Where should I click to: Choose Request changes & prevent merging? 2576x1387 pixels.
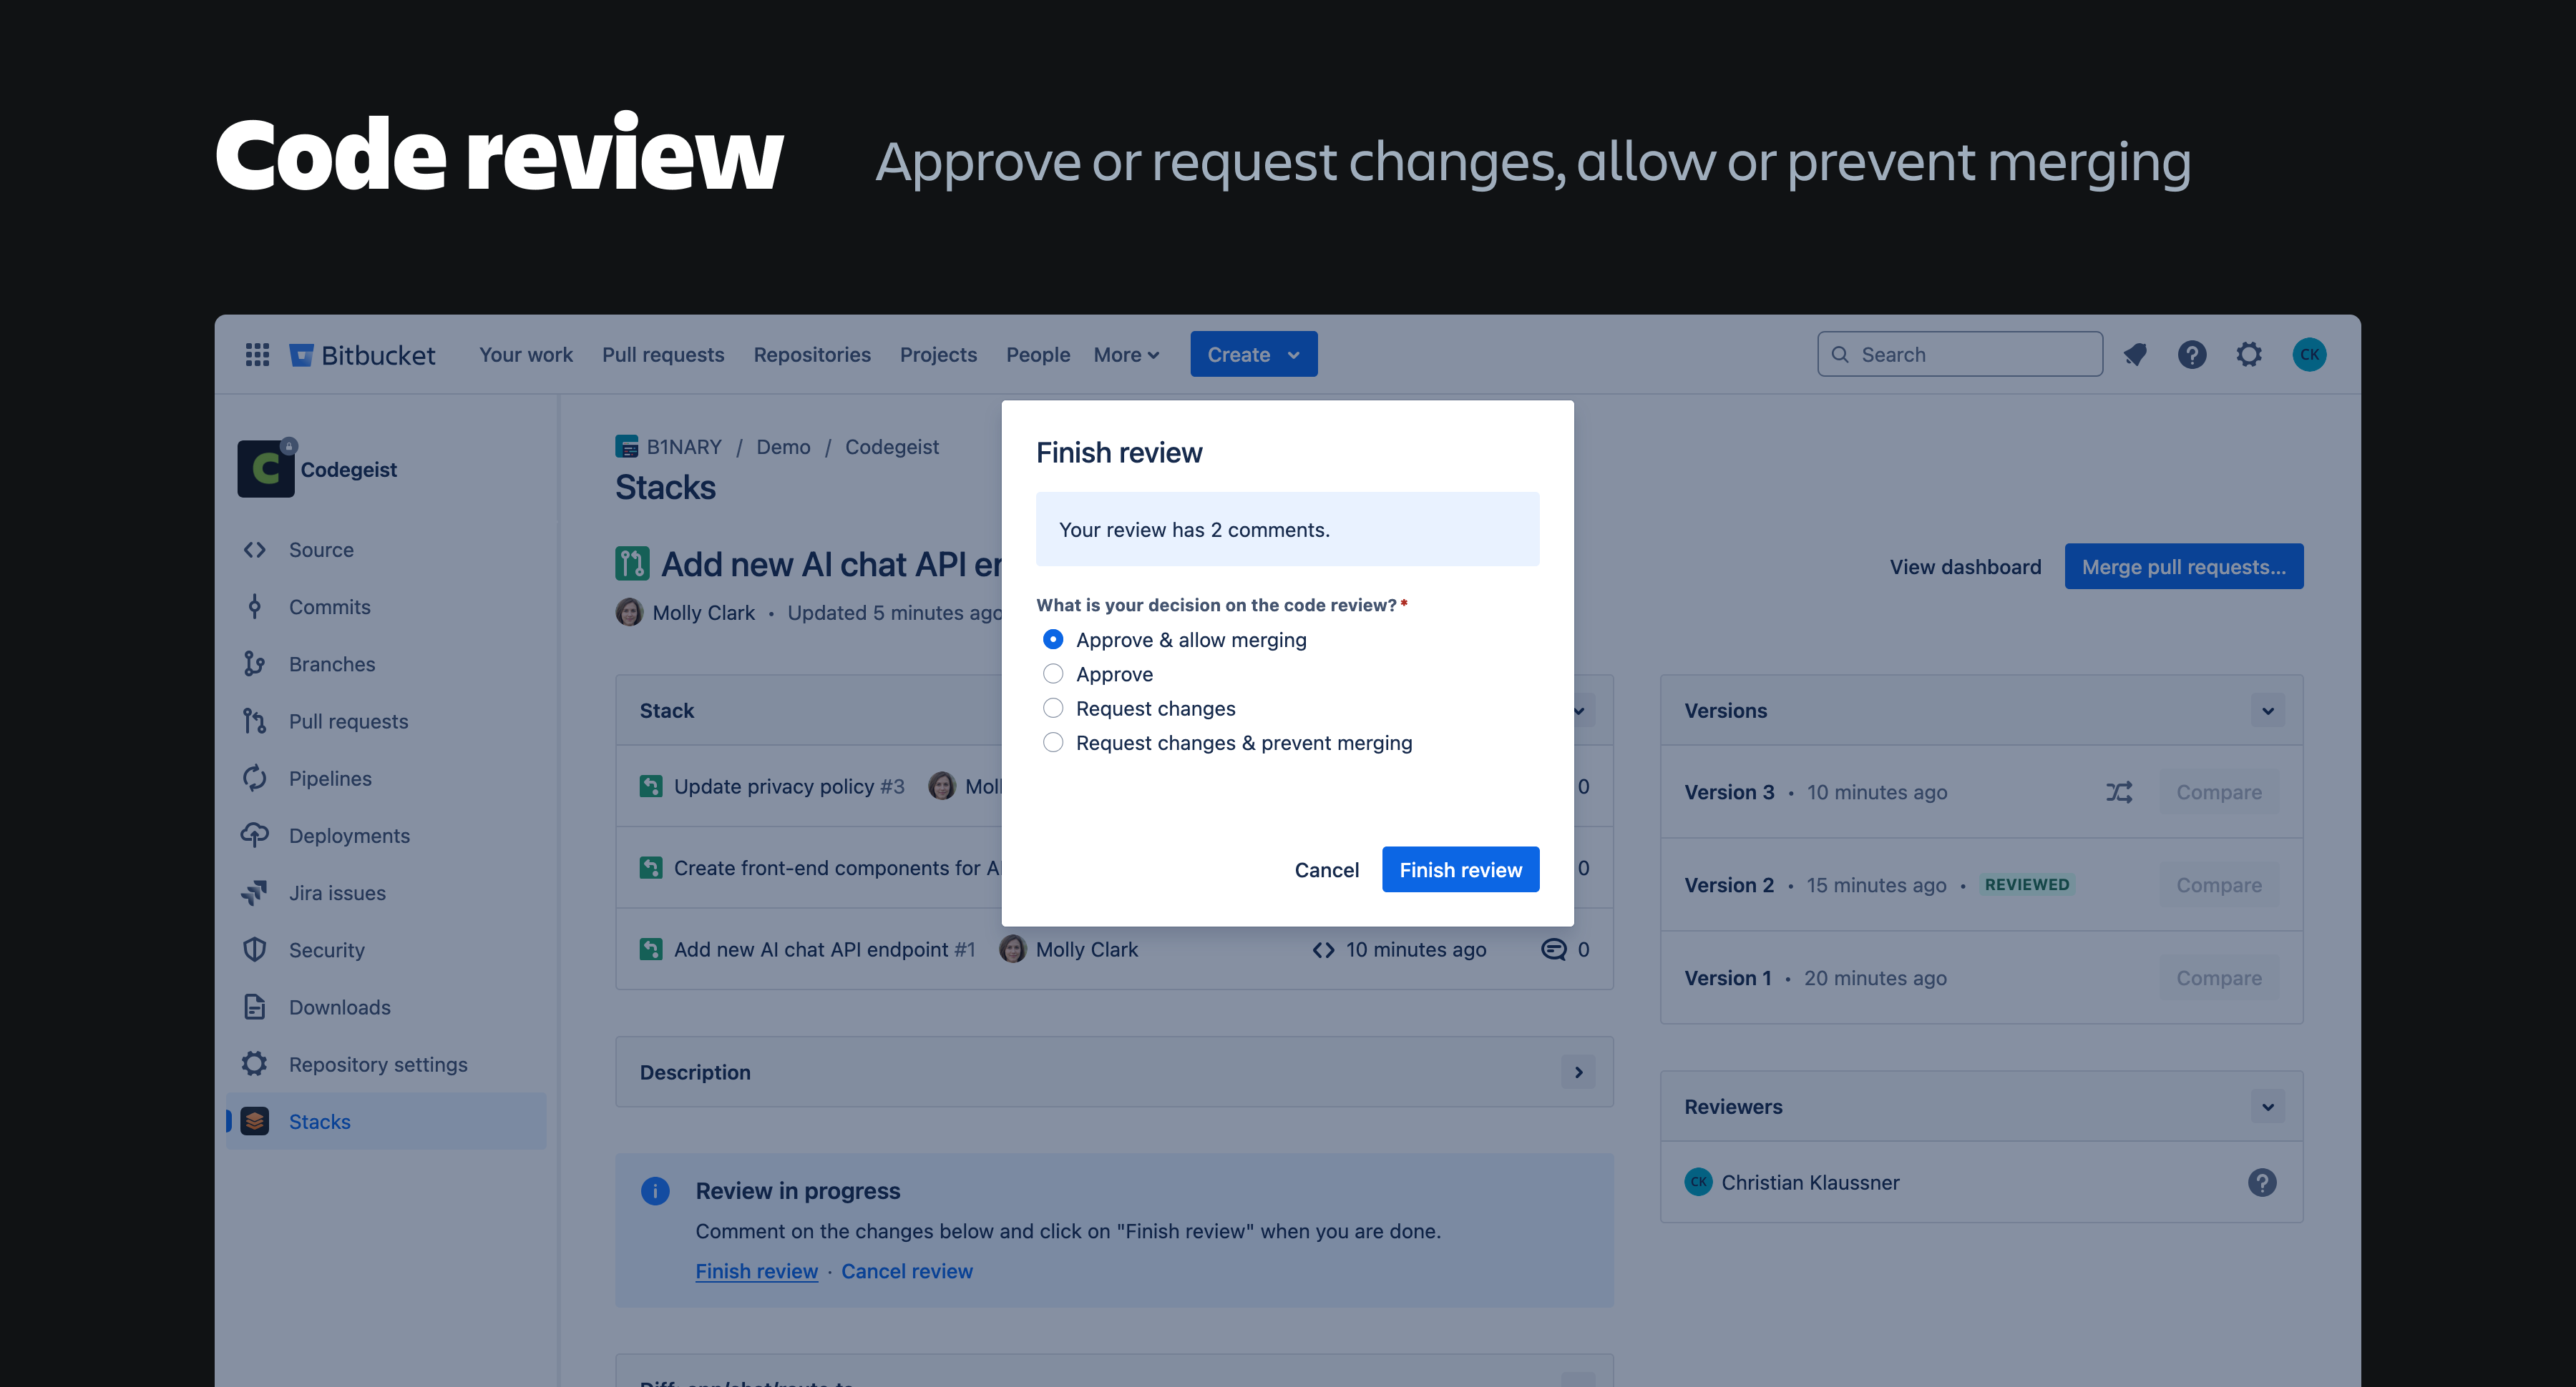[1053, 742]
